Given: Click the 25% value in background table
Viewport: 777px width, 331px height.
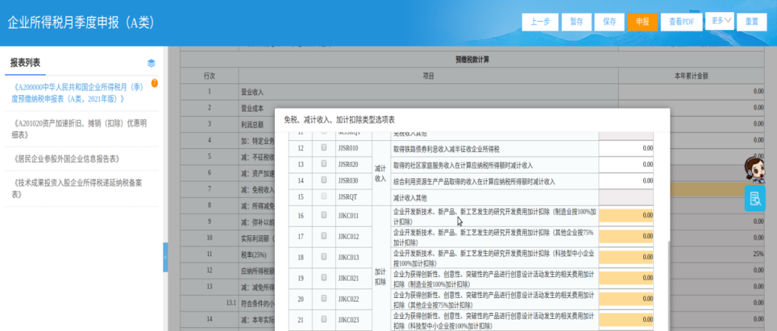Looking at the screenshot, I should point(758,254).
